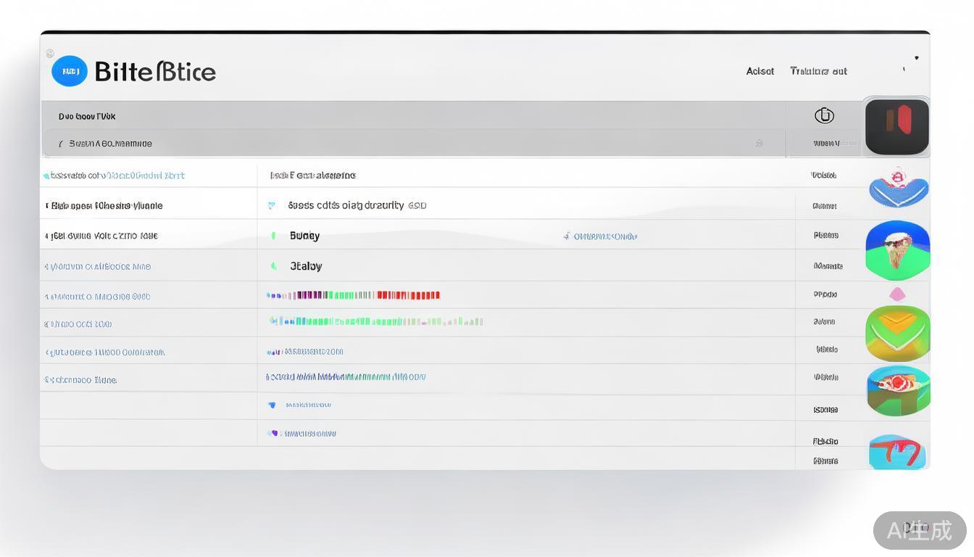Open the small dropdown arrow at top right
Screen dimensions: 974x557
tap(916, 58)
